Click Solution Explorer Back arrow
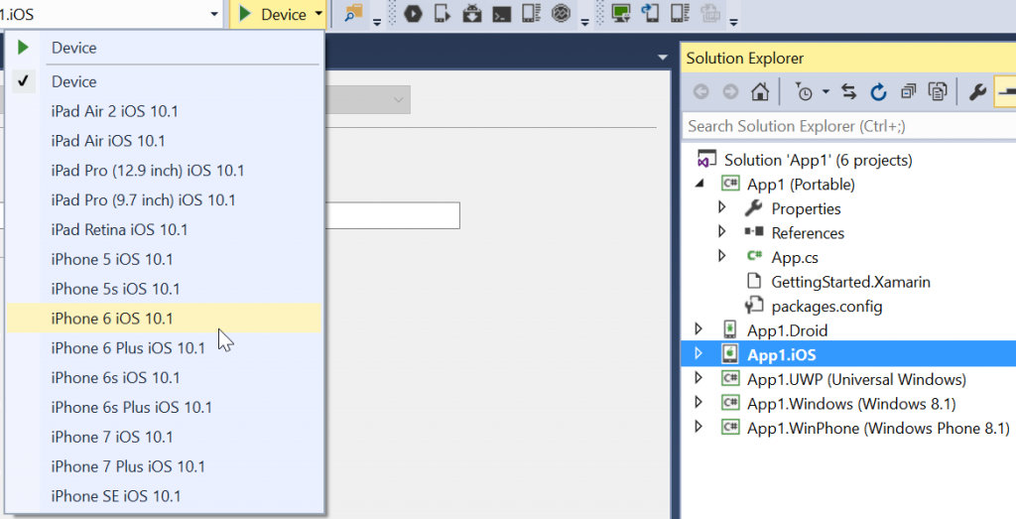Image resolution: width=1016 pixels, height=519 pixels. [700, 92]
